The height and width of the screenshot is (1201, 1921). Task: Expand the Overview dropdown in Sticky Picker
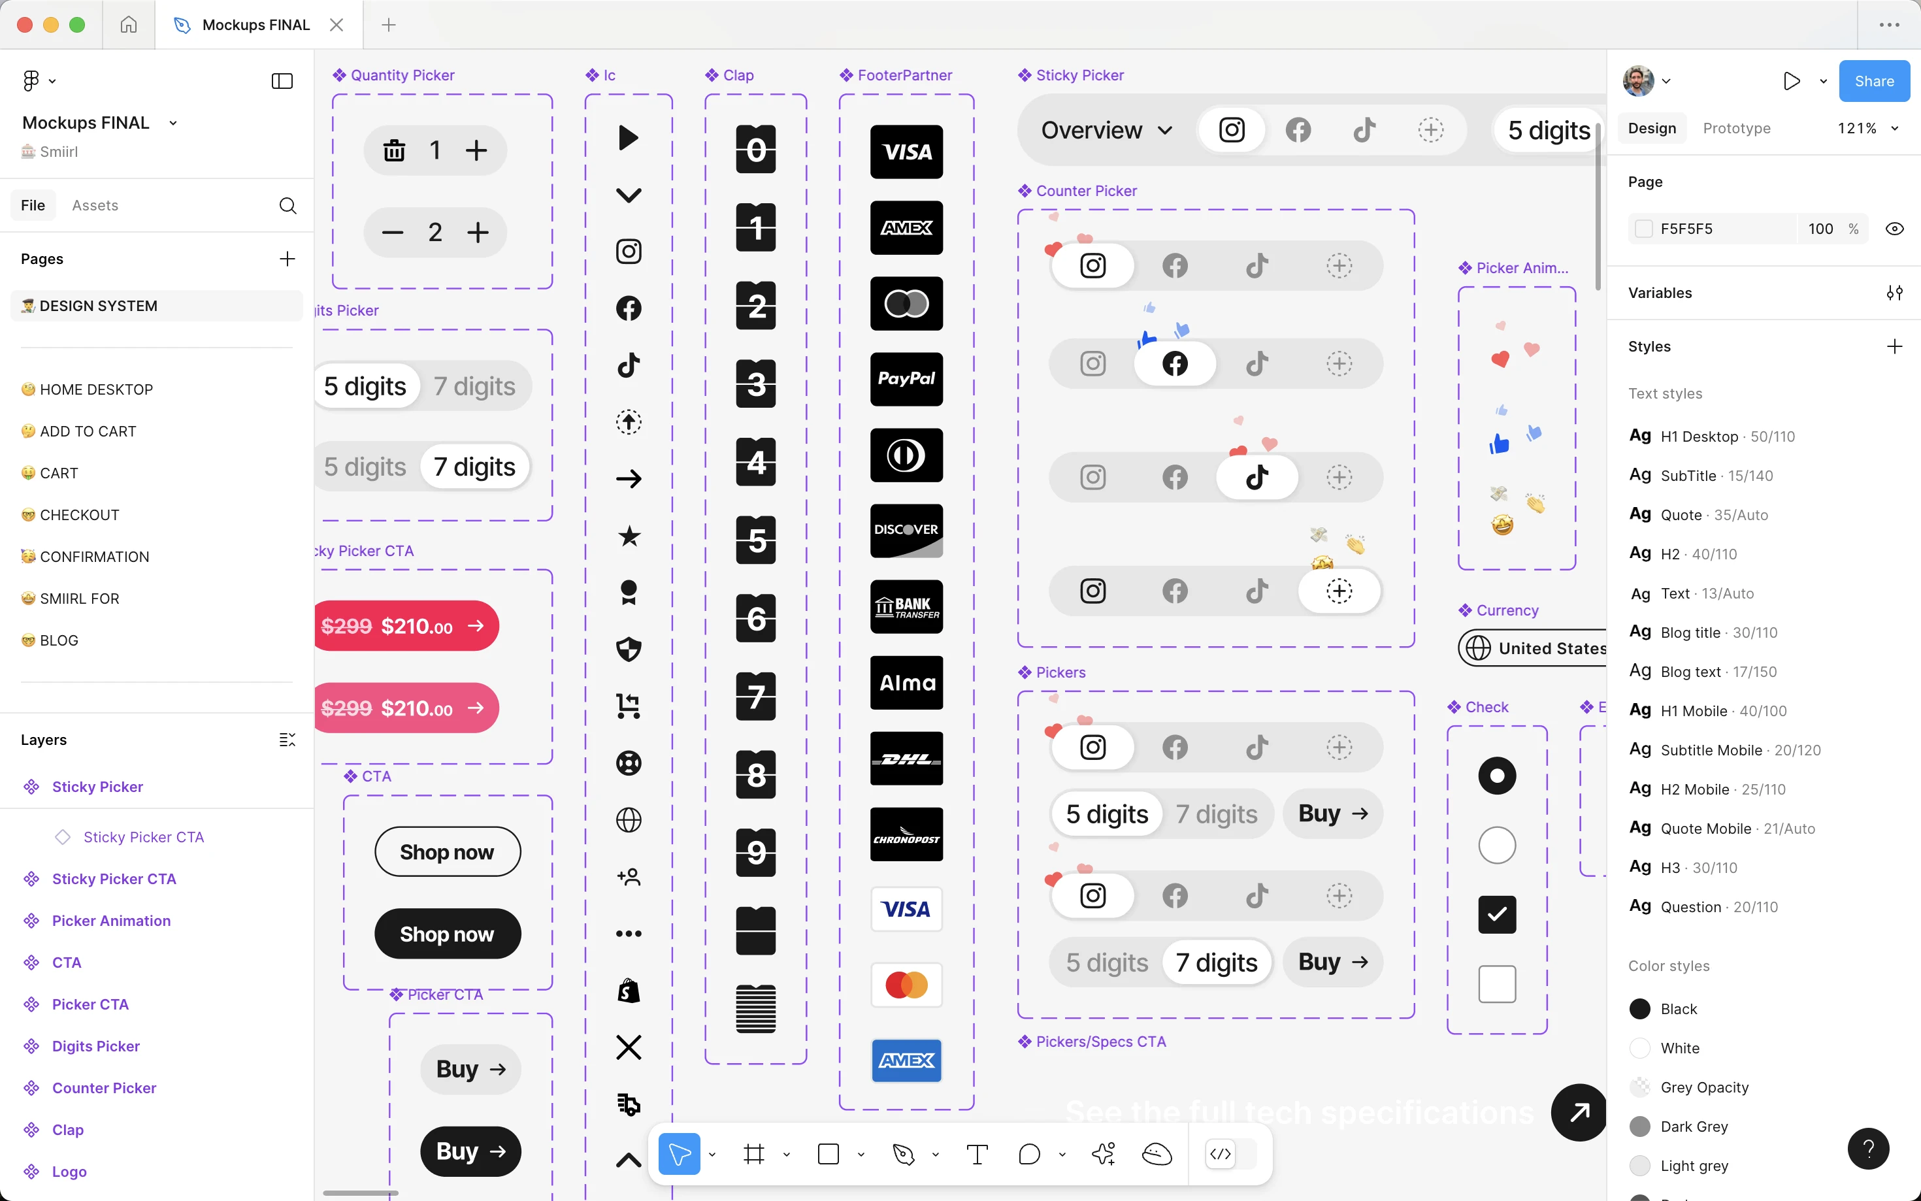[x=1106, y=130]
